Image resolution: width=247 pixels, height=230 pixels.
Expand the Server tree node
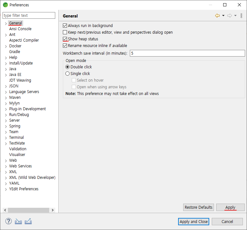[6, 121]
